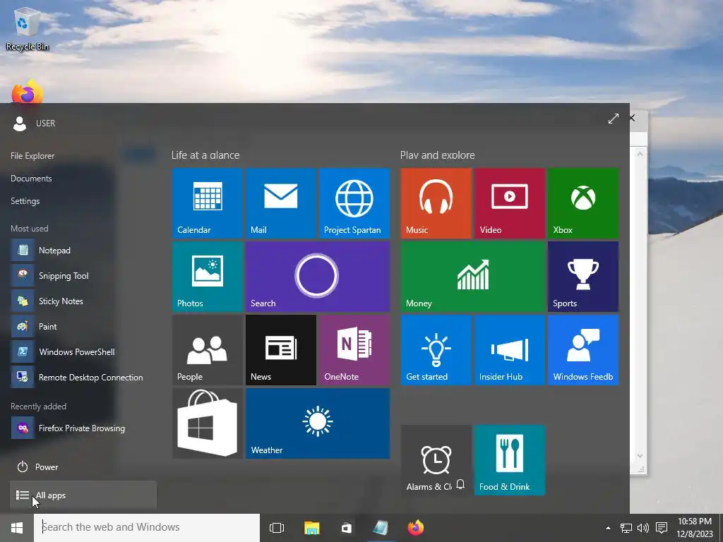Image resolution: width=723 pixels, height=542 pixels.
Task: Open the Video tile
Action: (x=510, y=203)
